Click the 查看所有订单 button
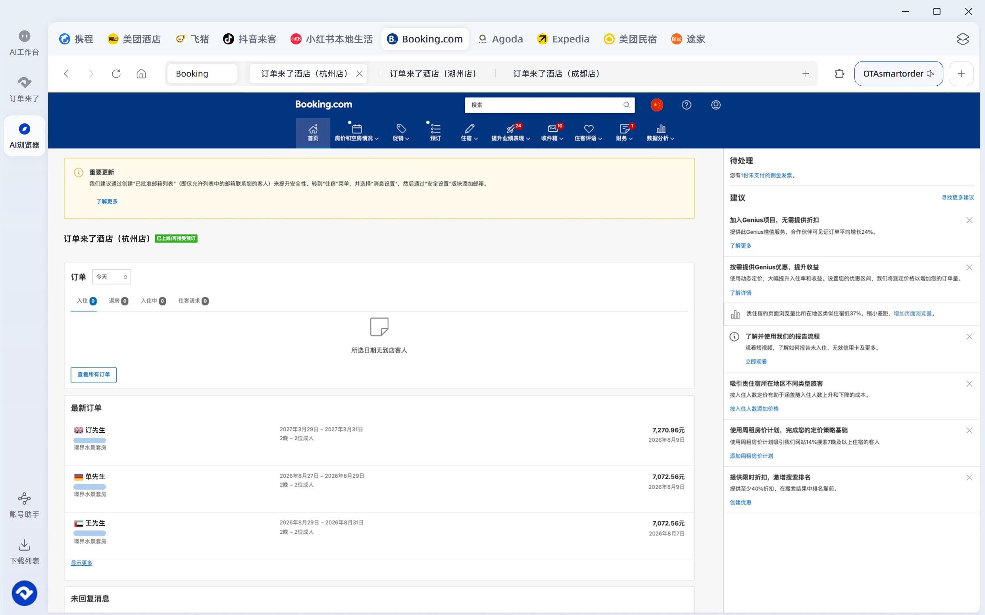The image size is (985, 615). coord(94,375)
